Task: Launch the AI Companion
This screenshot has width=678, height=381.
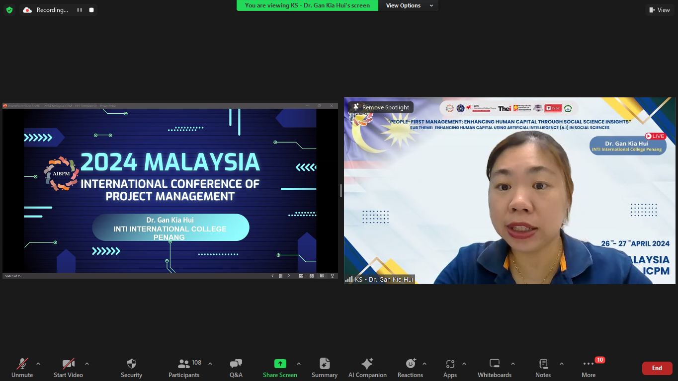Action: 367,368
